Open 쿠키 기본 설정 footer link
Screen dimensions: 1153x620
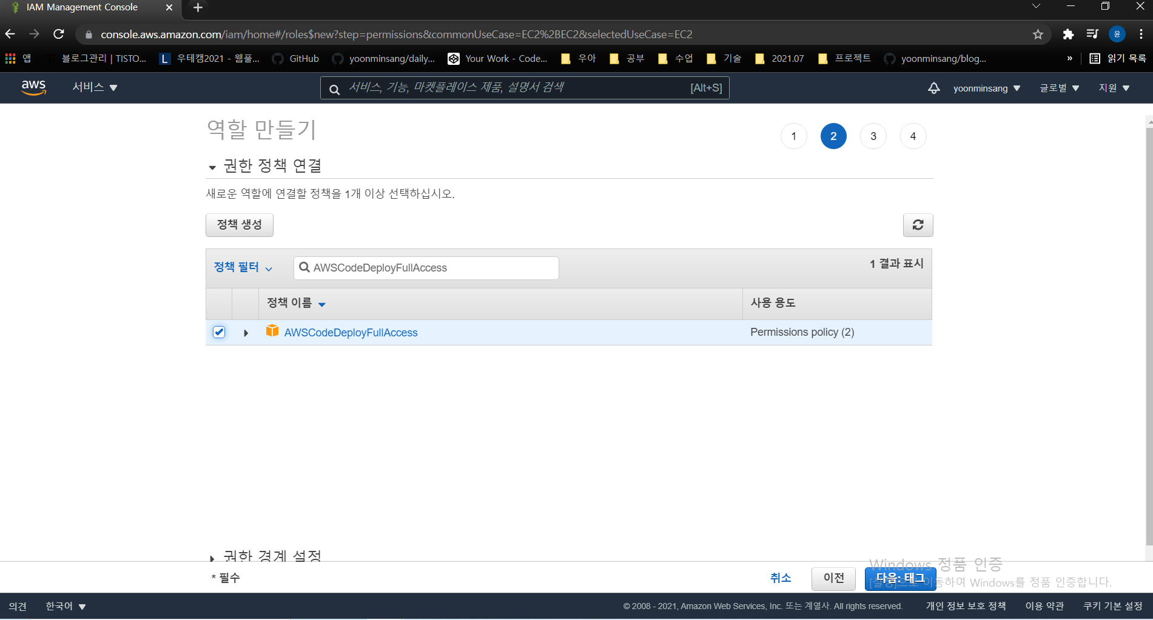click(x=1113, y=606)
